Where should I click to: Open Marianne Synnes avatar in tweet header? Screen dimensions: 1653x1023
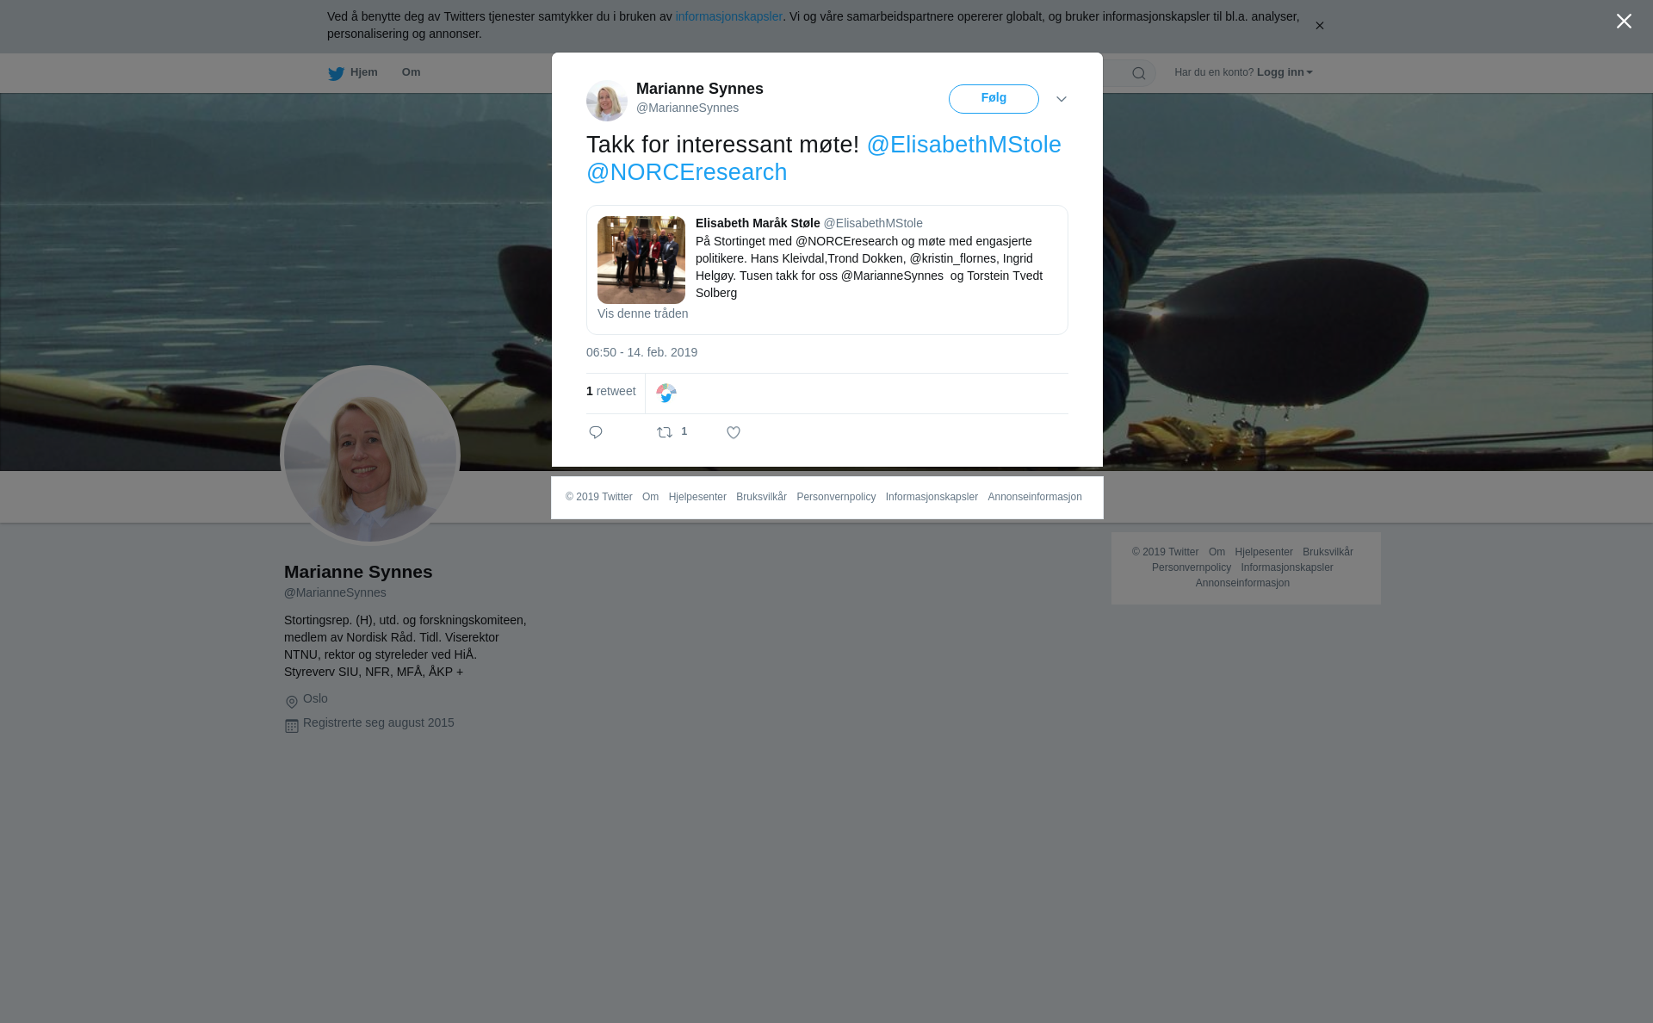[x=607, y=100]
